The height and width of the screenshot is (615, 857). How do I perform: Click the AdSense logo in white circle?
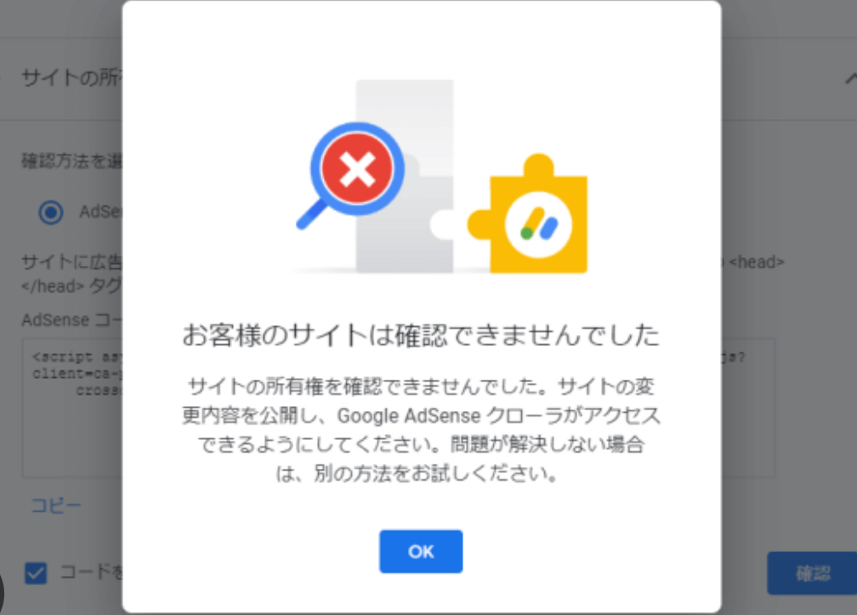(538, 224)
